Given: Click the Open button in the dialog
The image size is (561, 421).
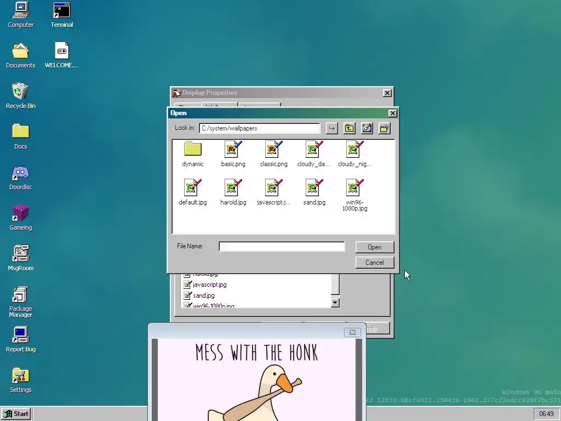Looking at the screenshot, I should [375, 247].
